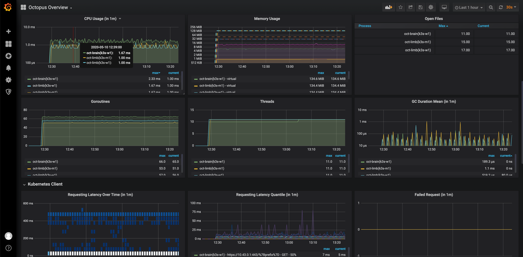
Task: Sort Goroutines legend by max
Action: click(162, 156)
